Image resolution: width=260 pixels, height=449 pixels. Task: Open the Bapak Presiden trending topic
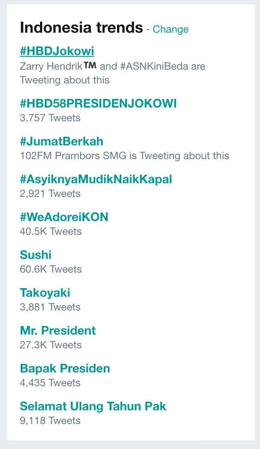65,369
